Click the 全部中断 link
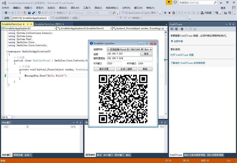 point(178,41)
